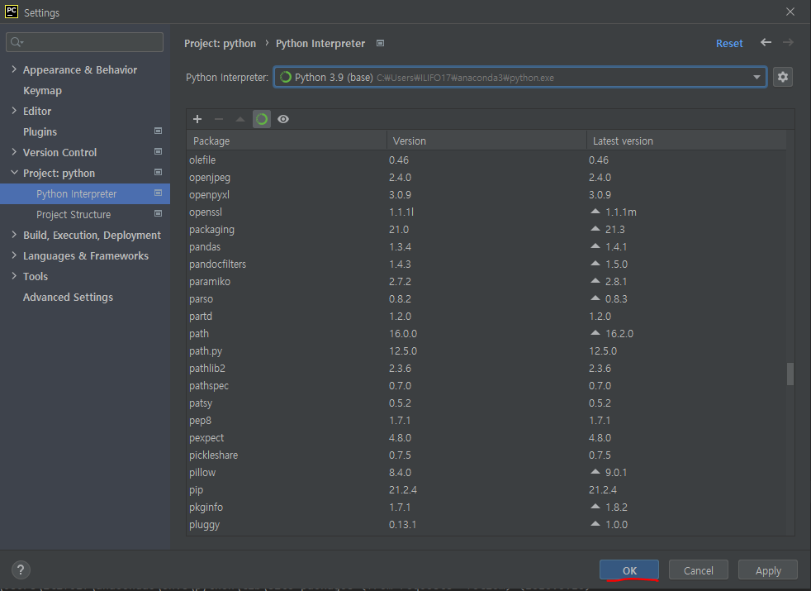The image size is (811, 591).
Task: Sort by Package column header
Action: click(x=287, y=141)
